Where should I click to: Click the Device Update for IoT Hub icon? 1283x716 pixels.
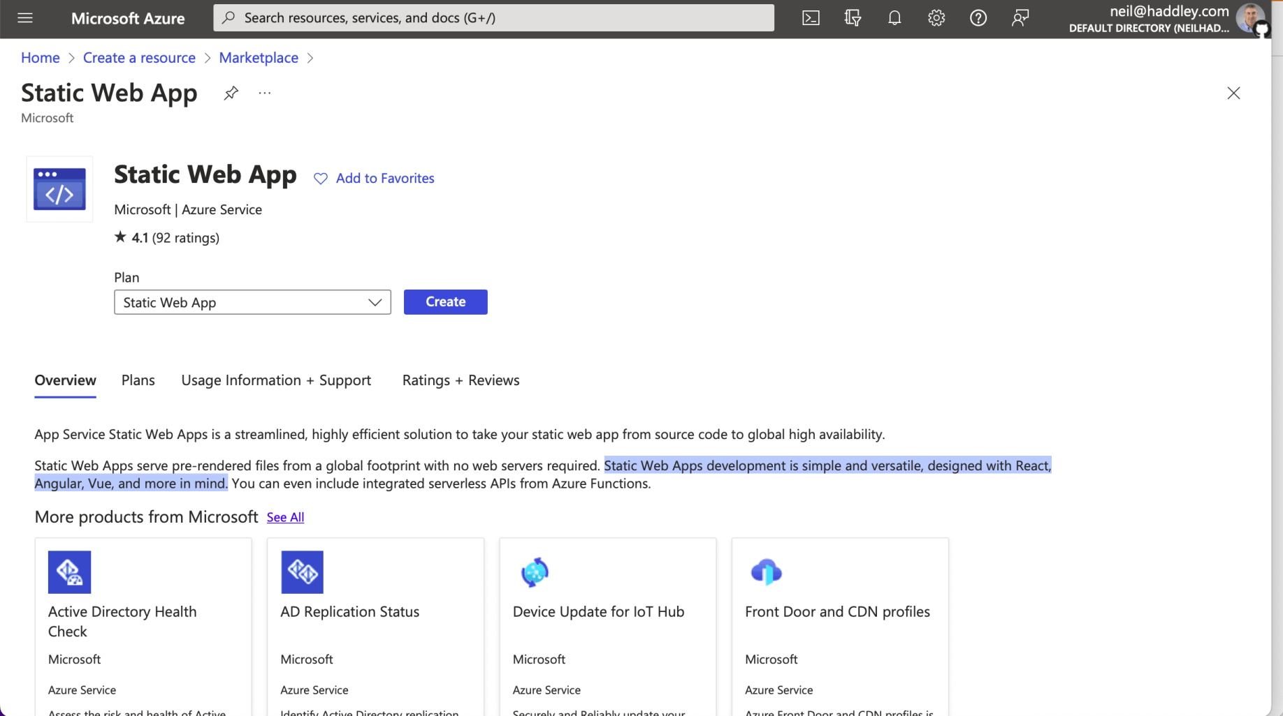(535, 572)
